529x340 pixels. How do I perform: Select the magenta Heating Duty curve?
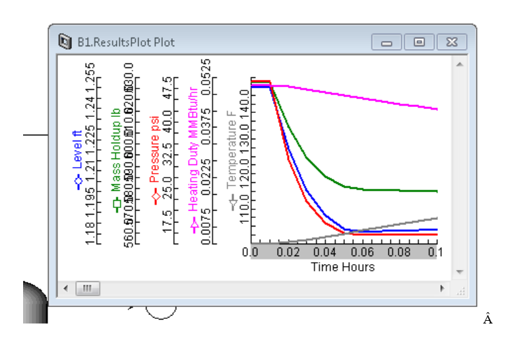tap(369, 97)
